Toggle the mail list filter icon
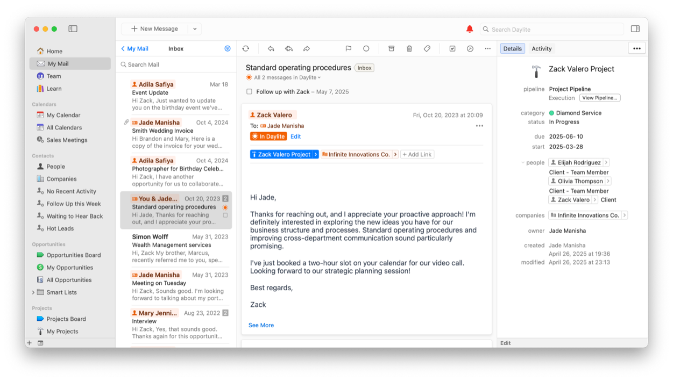 click(228, 48)
